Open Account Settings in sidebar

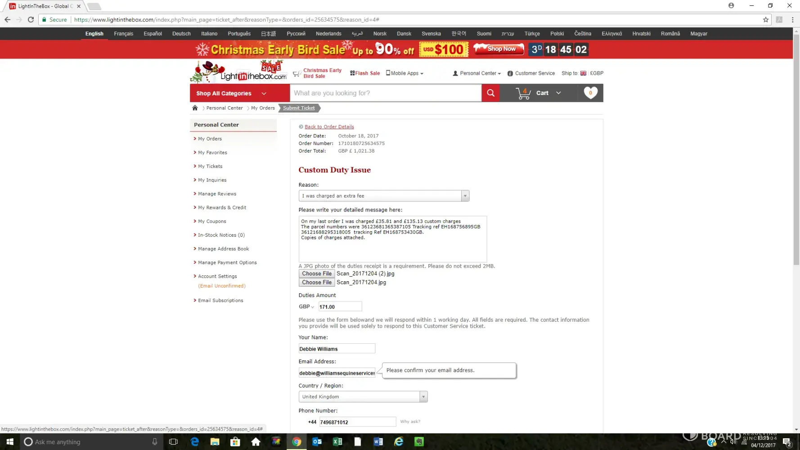(x=217, y=276)
